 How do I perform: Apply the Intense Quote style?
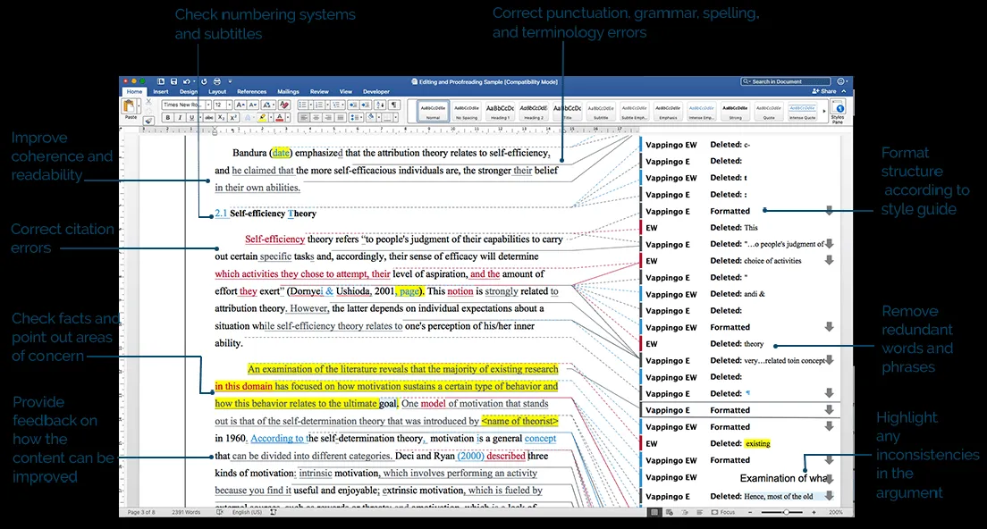click(x=802, y=112)
